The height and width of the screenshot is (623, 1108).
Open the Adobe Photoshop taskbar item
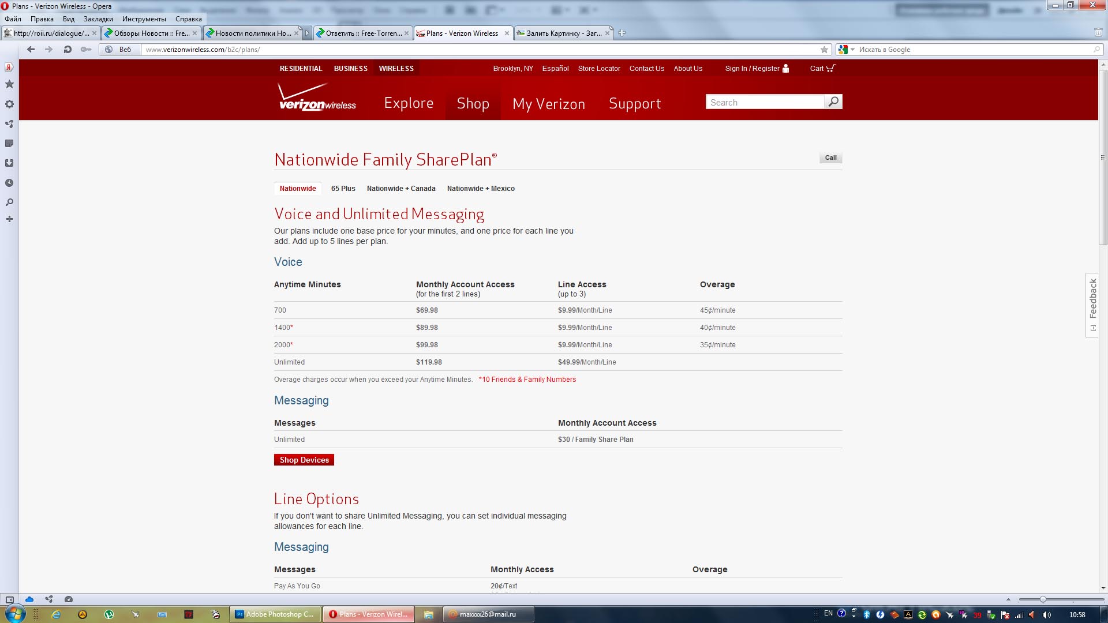coord(275,614)
